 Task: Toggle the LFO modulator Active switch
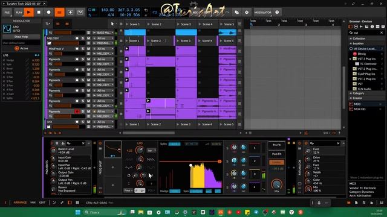coord(17,48)
